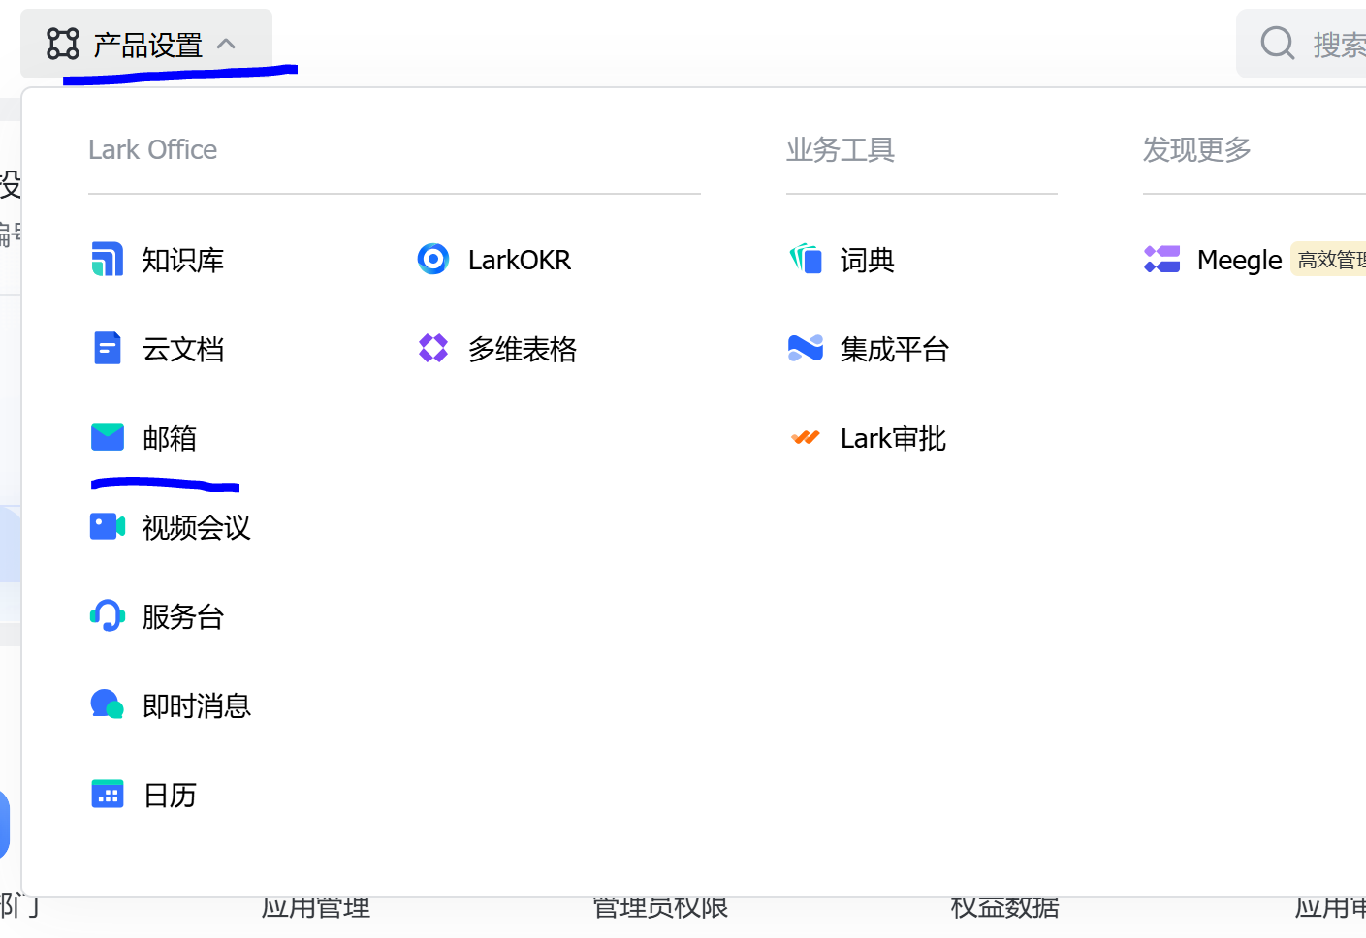
Task: Click the 邮箱 envelope icon
Action: (x=107, y=438)
